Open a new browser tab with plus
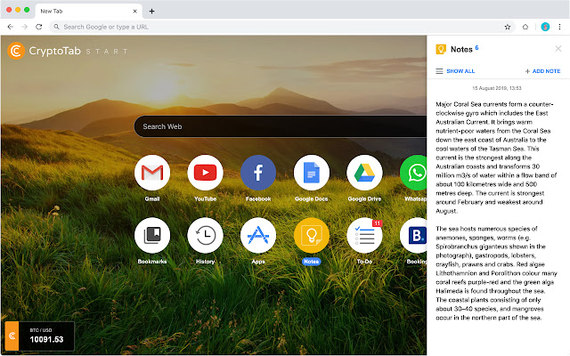The width and height of the screenshot is (570, 356). [151, 11]
